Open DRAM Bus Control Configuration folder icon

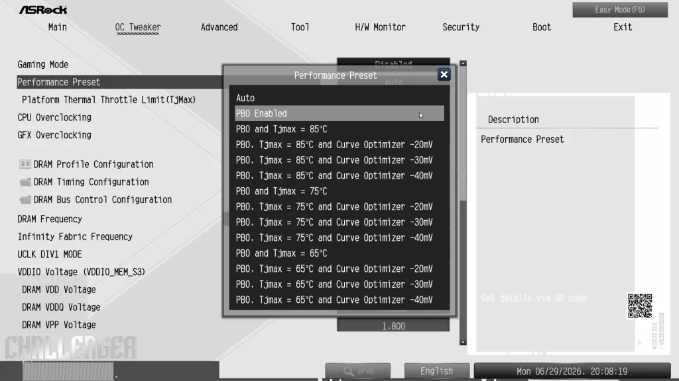click(25, 200)
